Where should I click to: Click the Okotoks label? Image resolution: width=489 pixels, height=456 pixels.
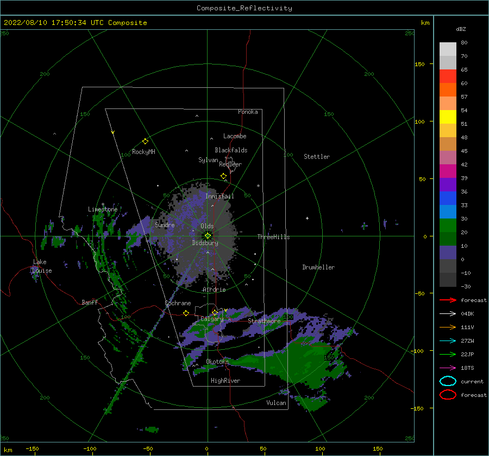217,361
